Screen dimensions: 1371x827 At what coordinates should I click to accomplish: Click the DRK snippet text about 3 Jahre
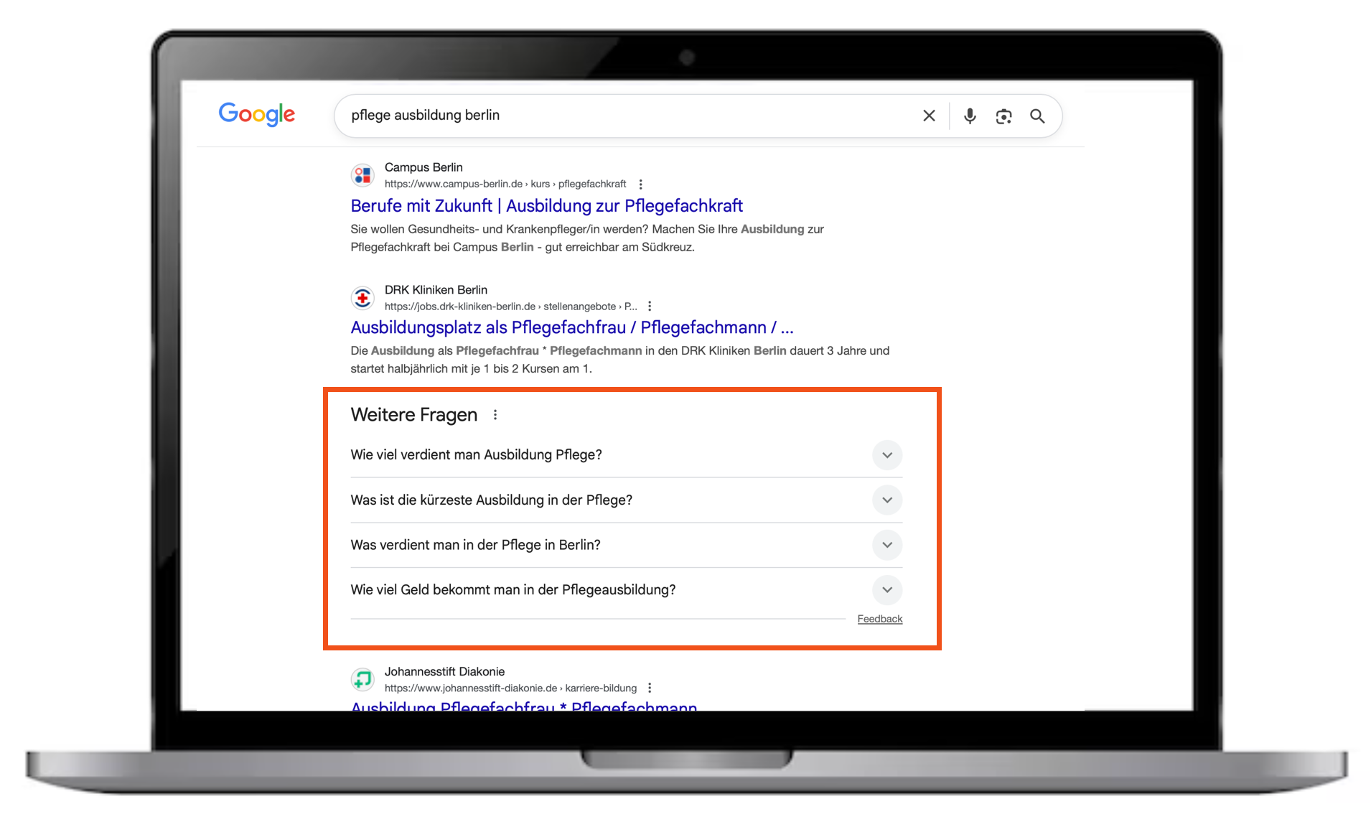click(619, 360)
